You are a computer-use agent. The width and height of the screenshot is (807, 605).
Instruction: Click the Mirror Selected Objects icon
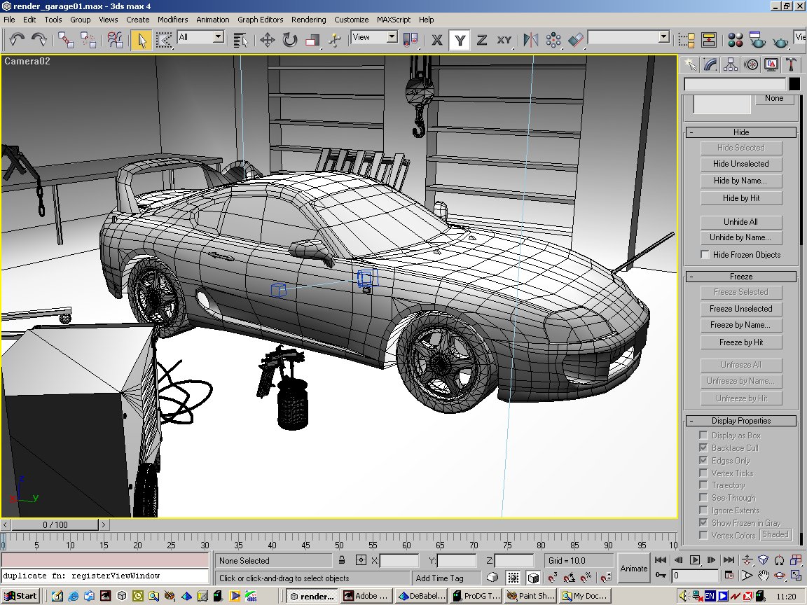pyautogui.click(x=531, y=40)
